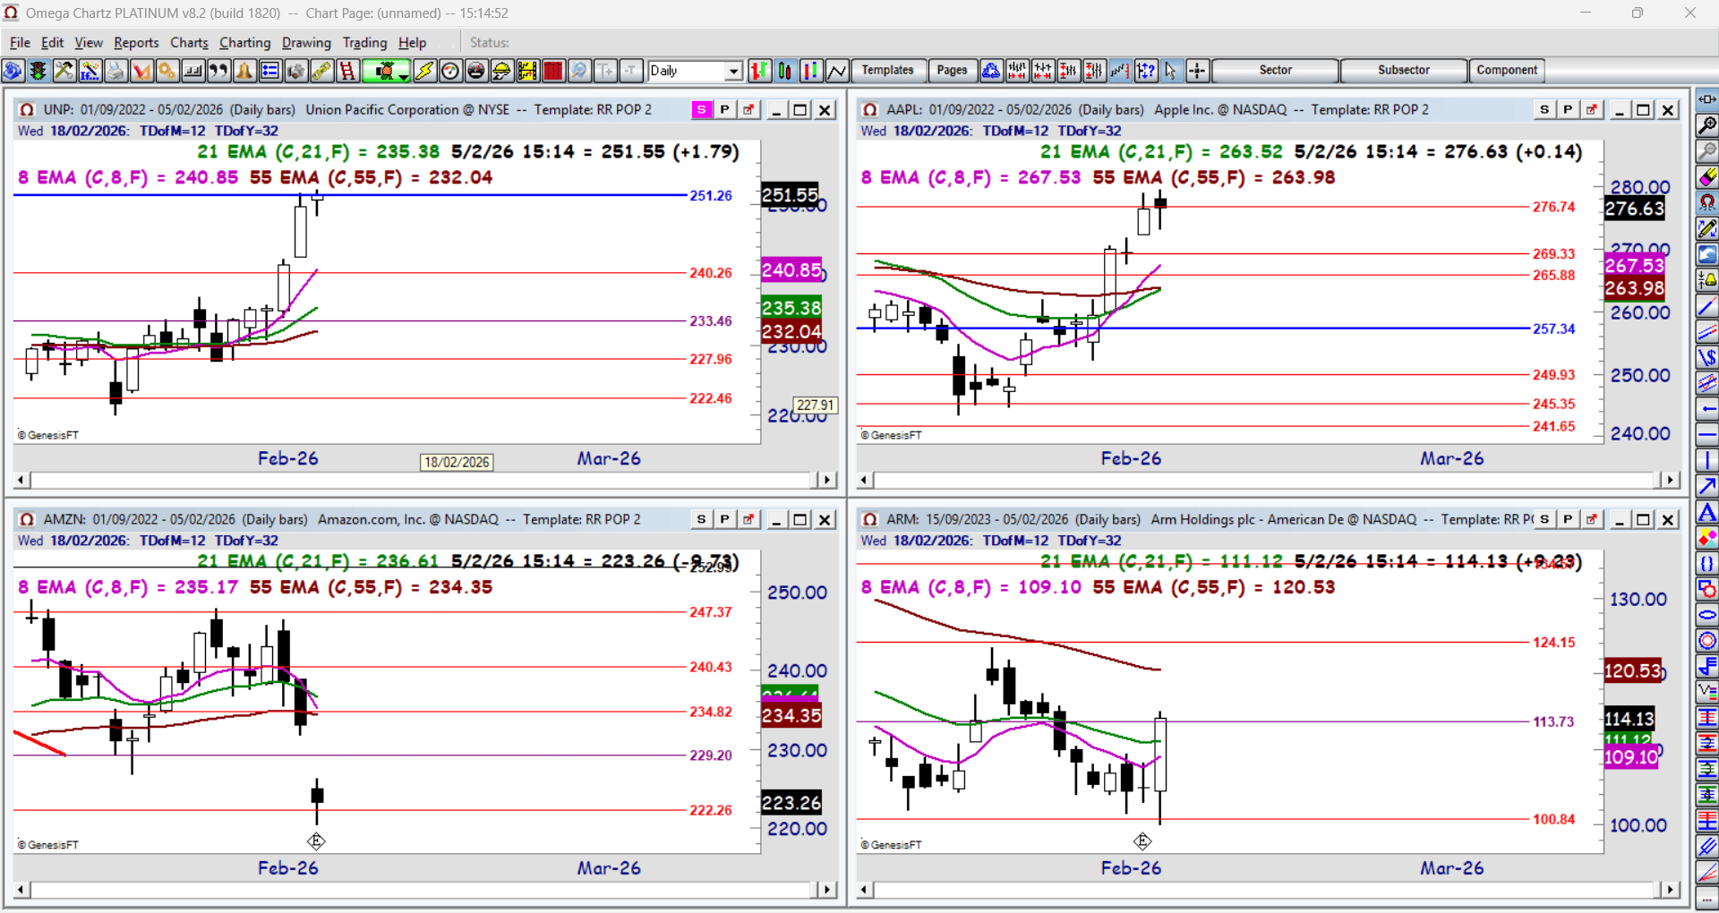Click the red ladder icon in the toolbar
This screenshot has width=1719, height=913.
point(347,71)
